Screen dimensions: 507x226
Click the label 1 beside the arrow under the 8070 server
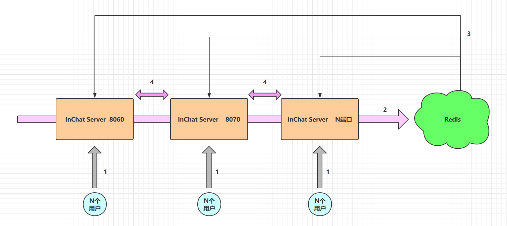217,172
